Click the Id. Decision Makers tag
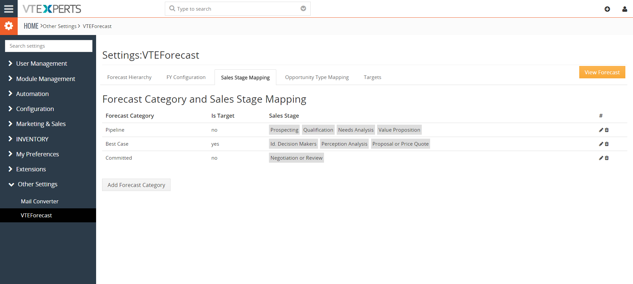 (x=293, y=144)
